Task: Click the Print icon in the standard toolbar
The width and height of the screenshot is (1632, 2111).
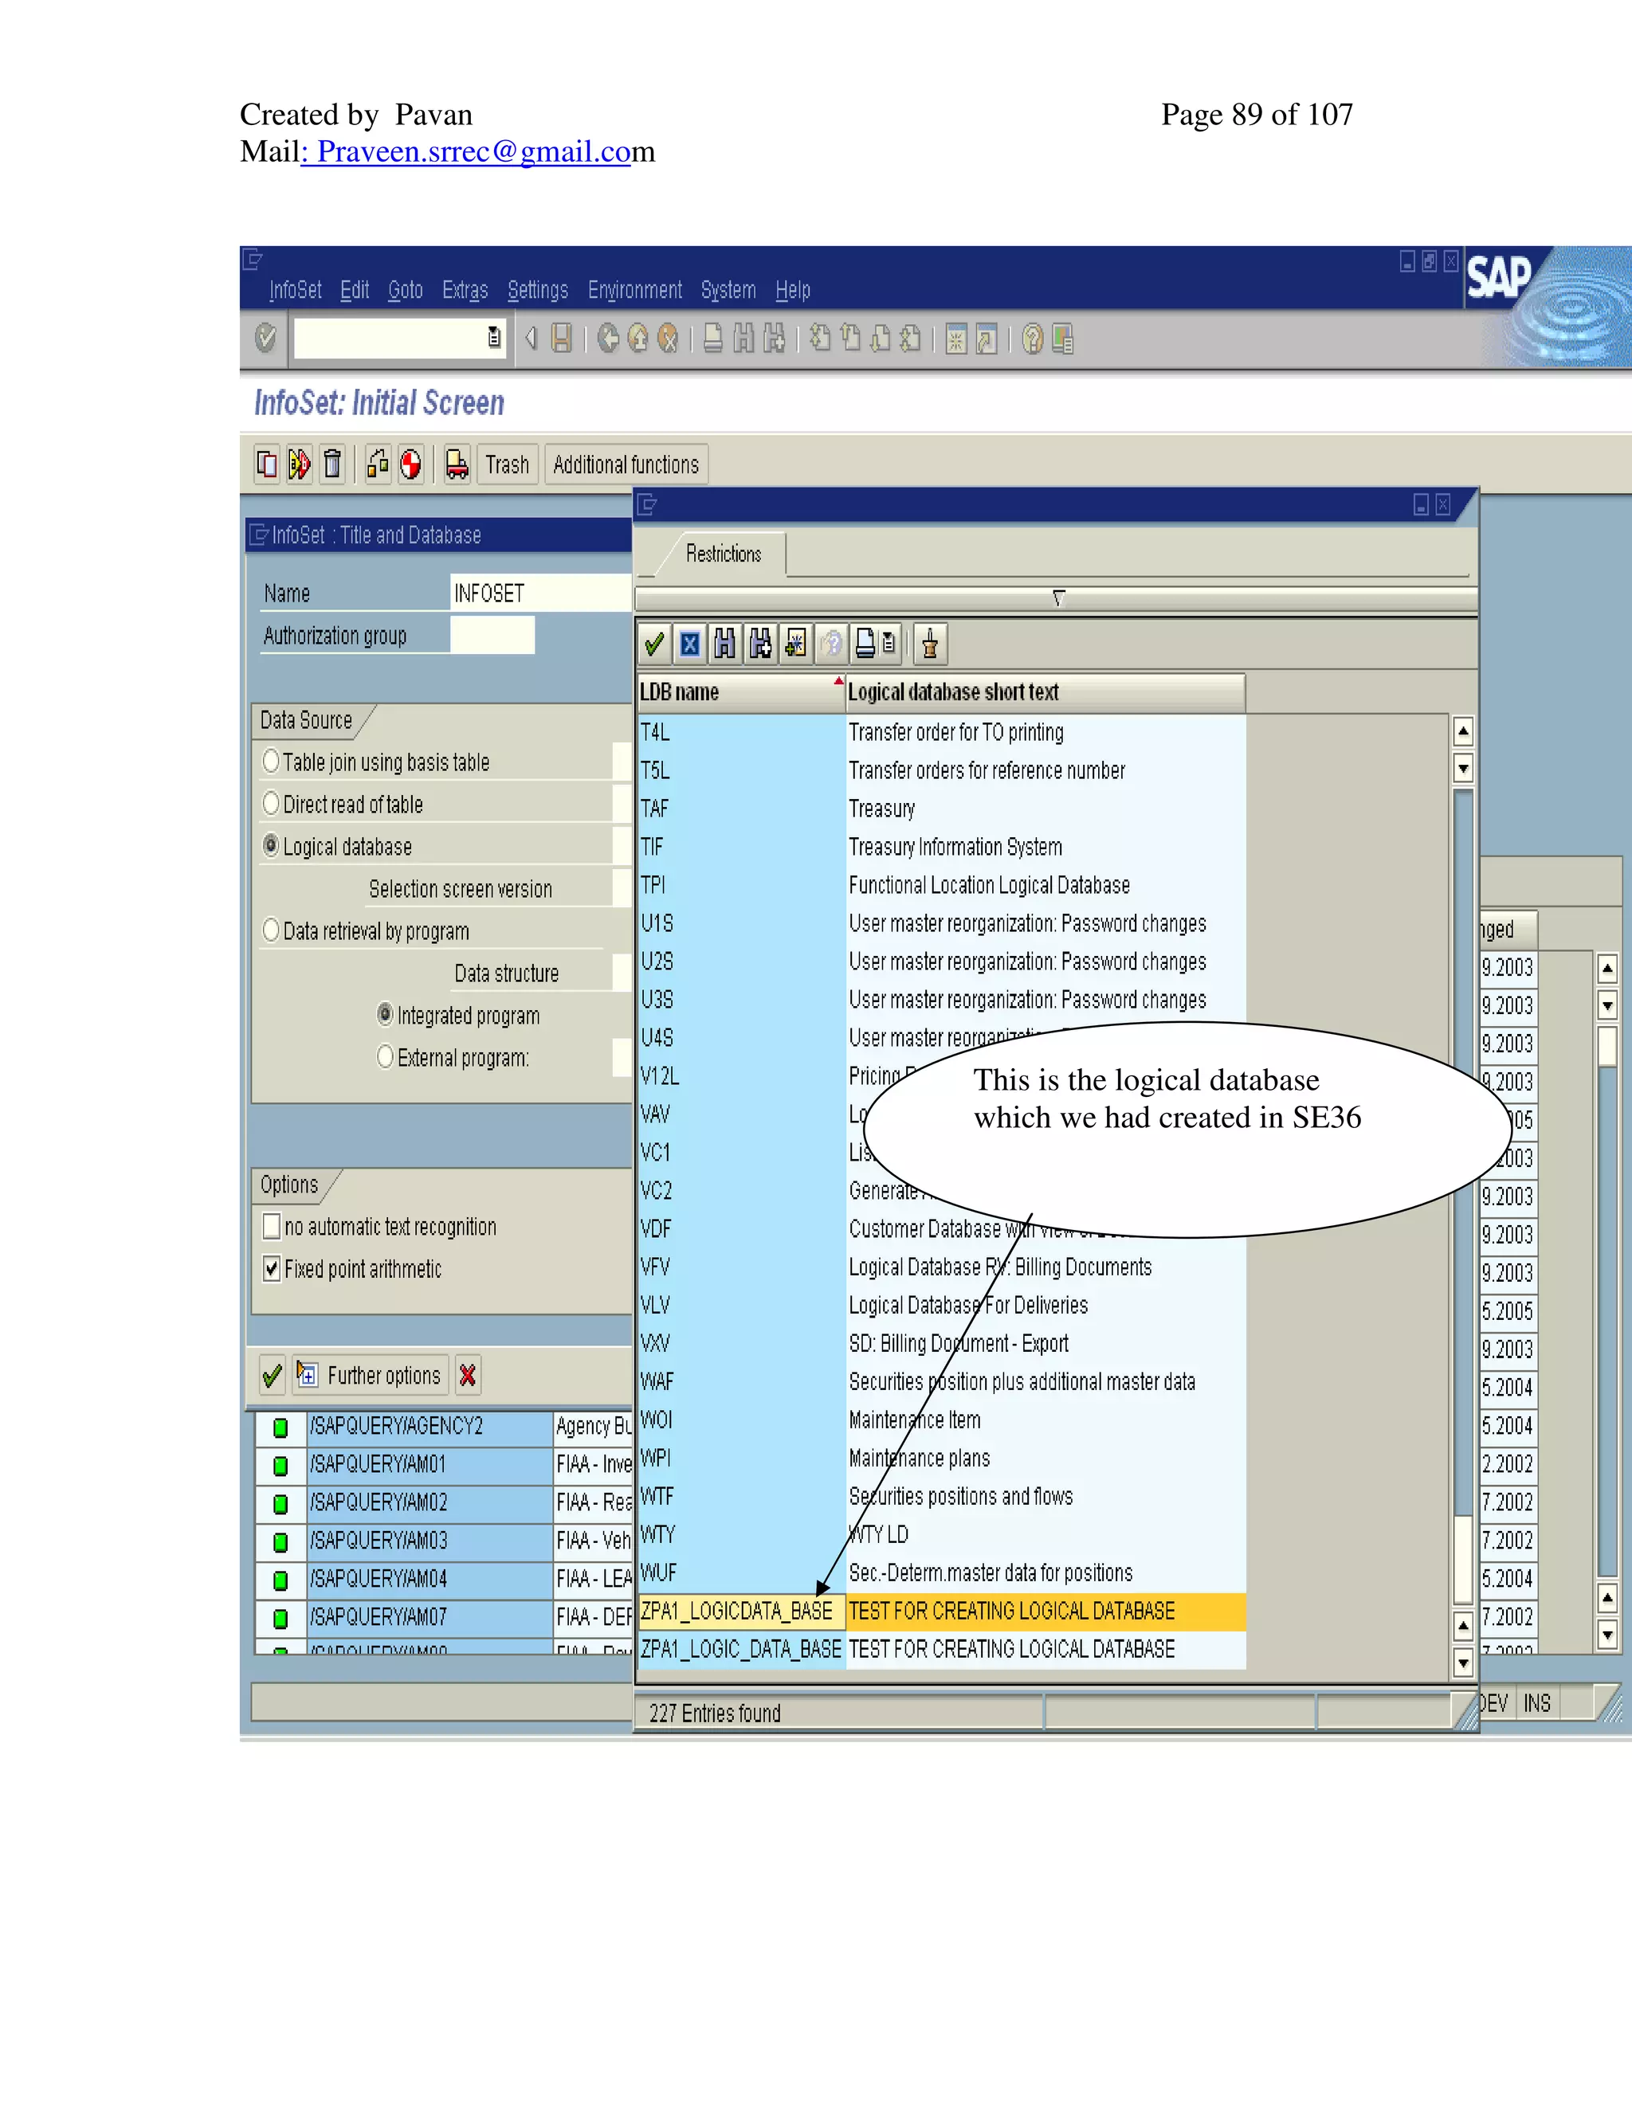Action: (712, 339)
